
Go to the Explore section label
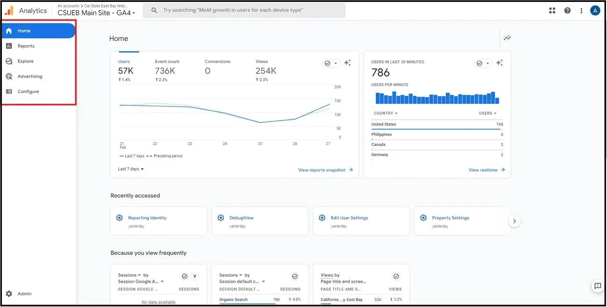click(26, 61)
